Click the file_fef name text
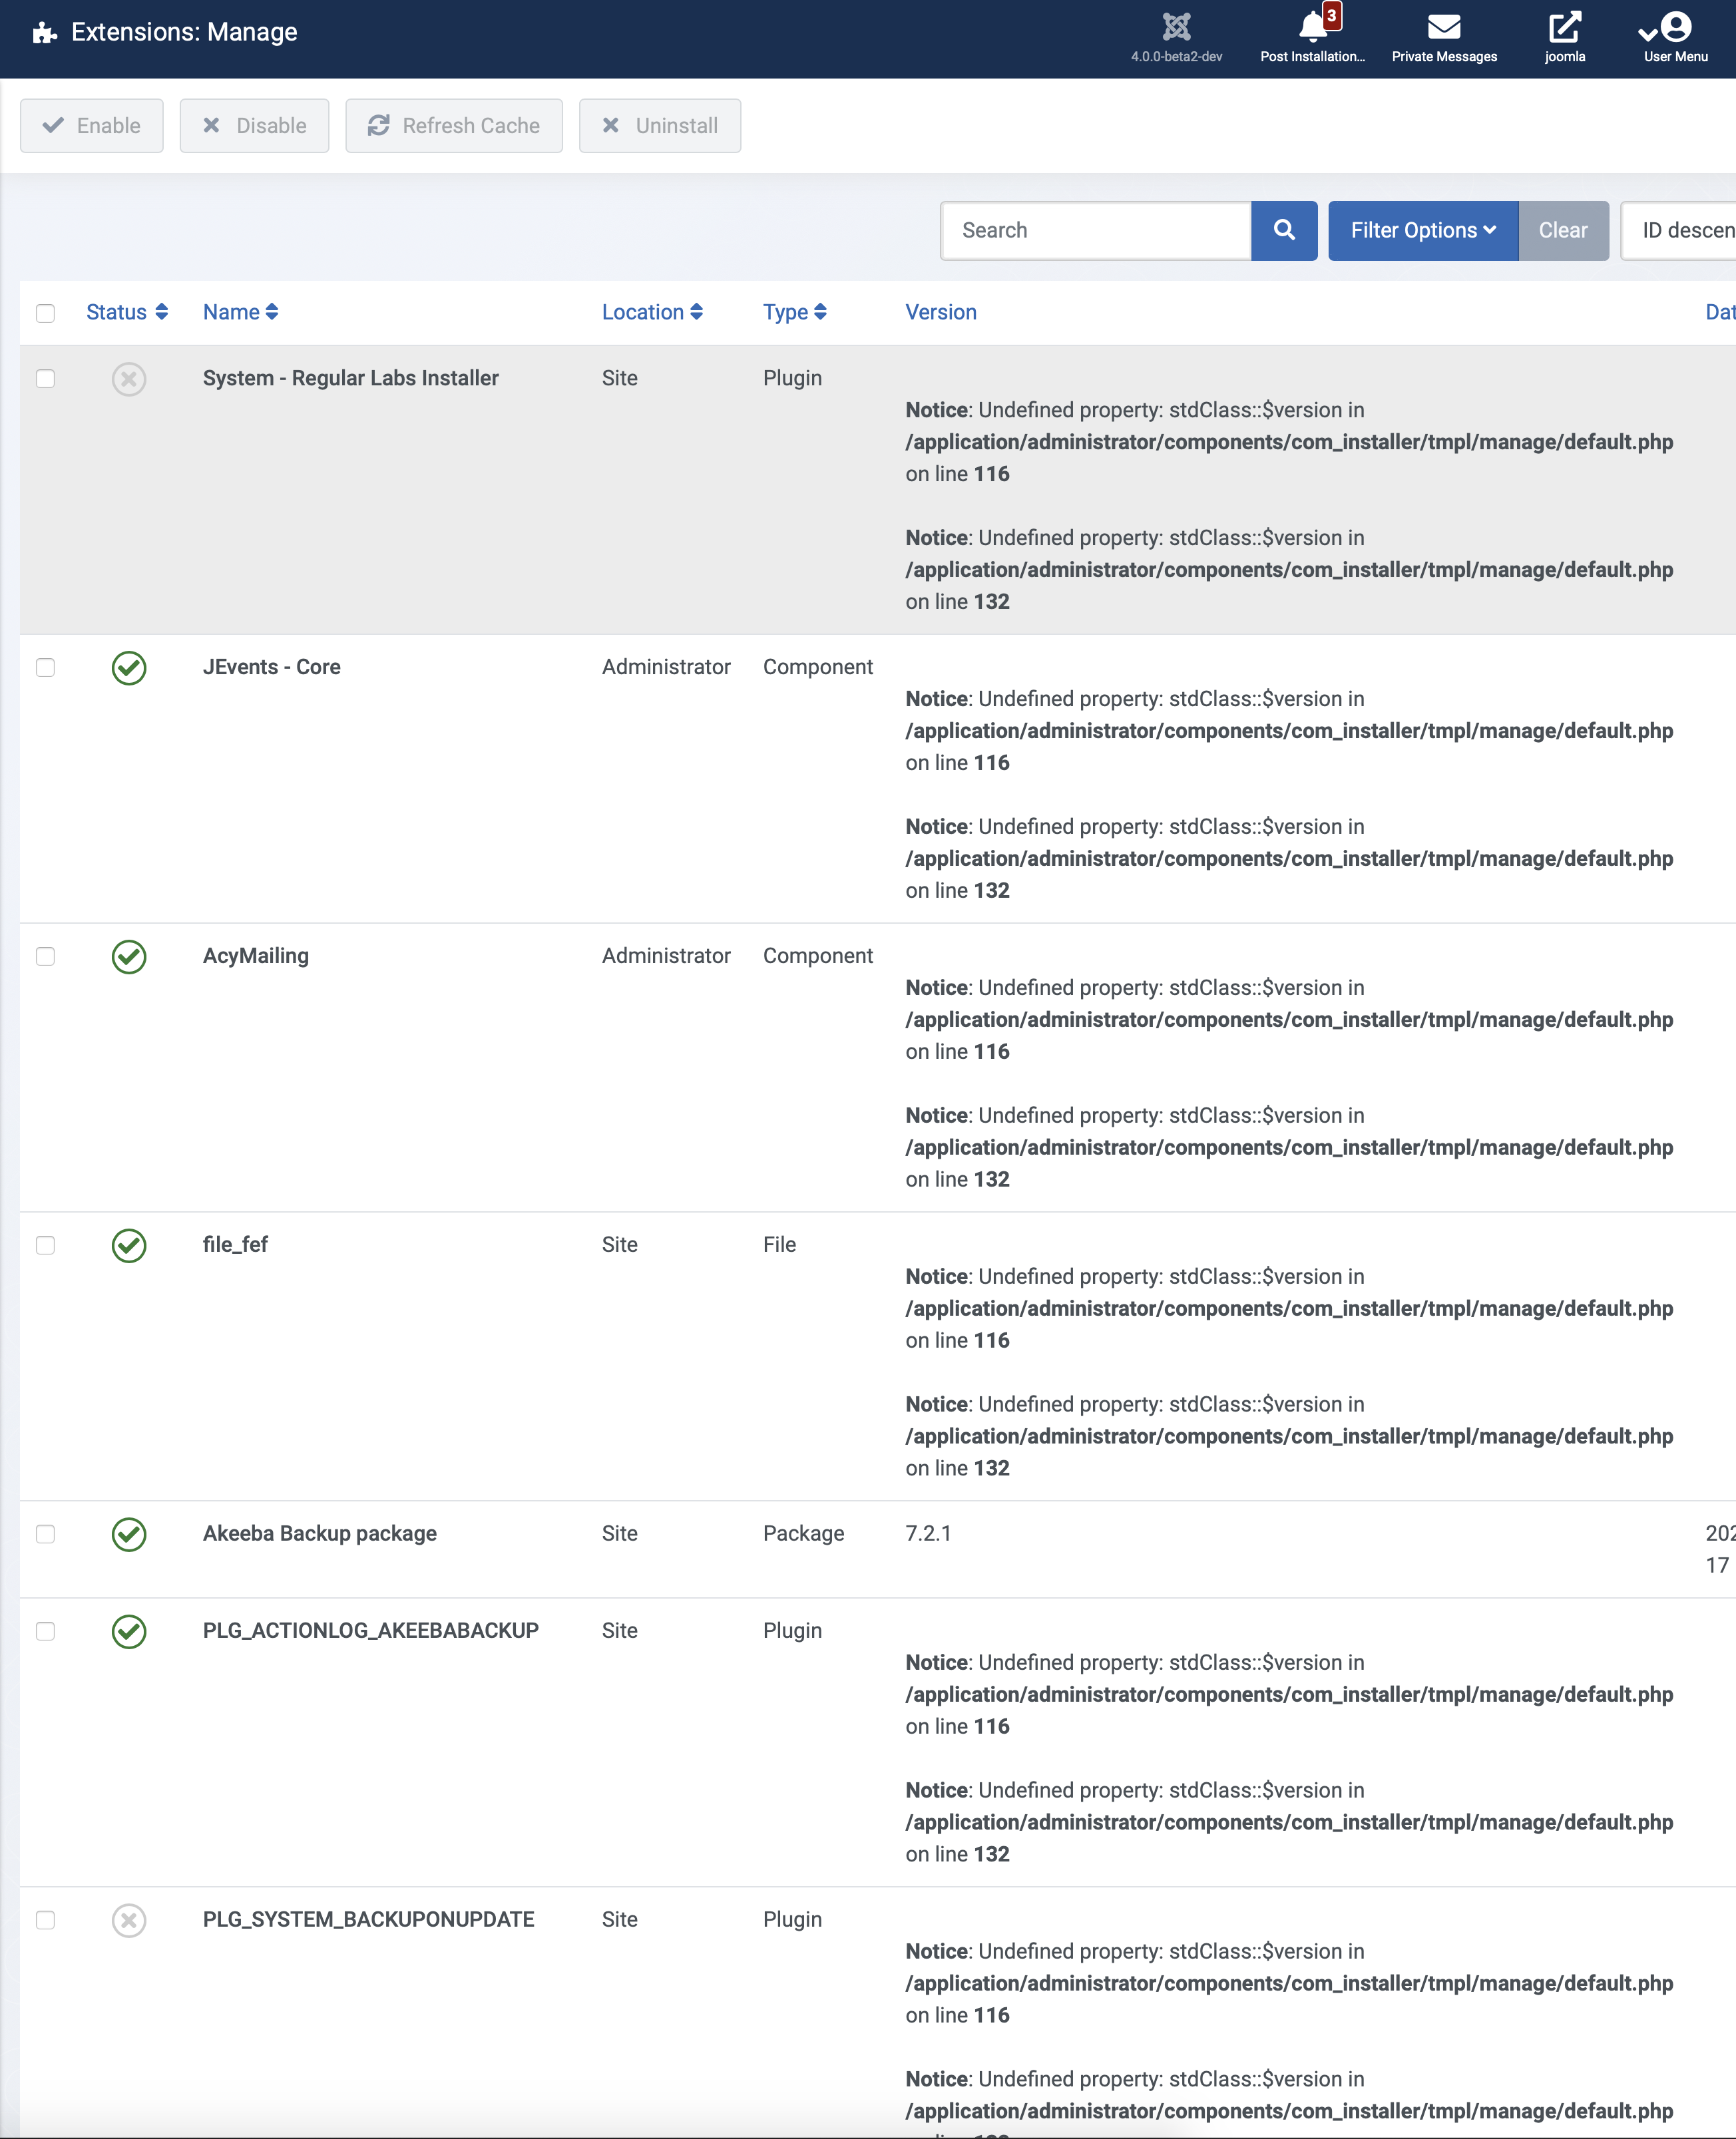Viewport: 1736px width, 2139px height. (x=235, y=1245)
